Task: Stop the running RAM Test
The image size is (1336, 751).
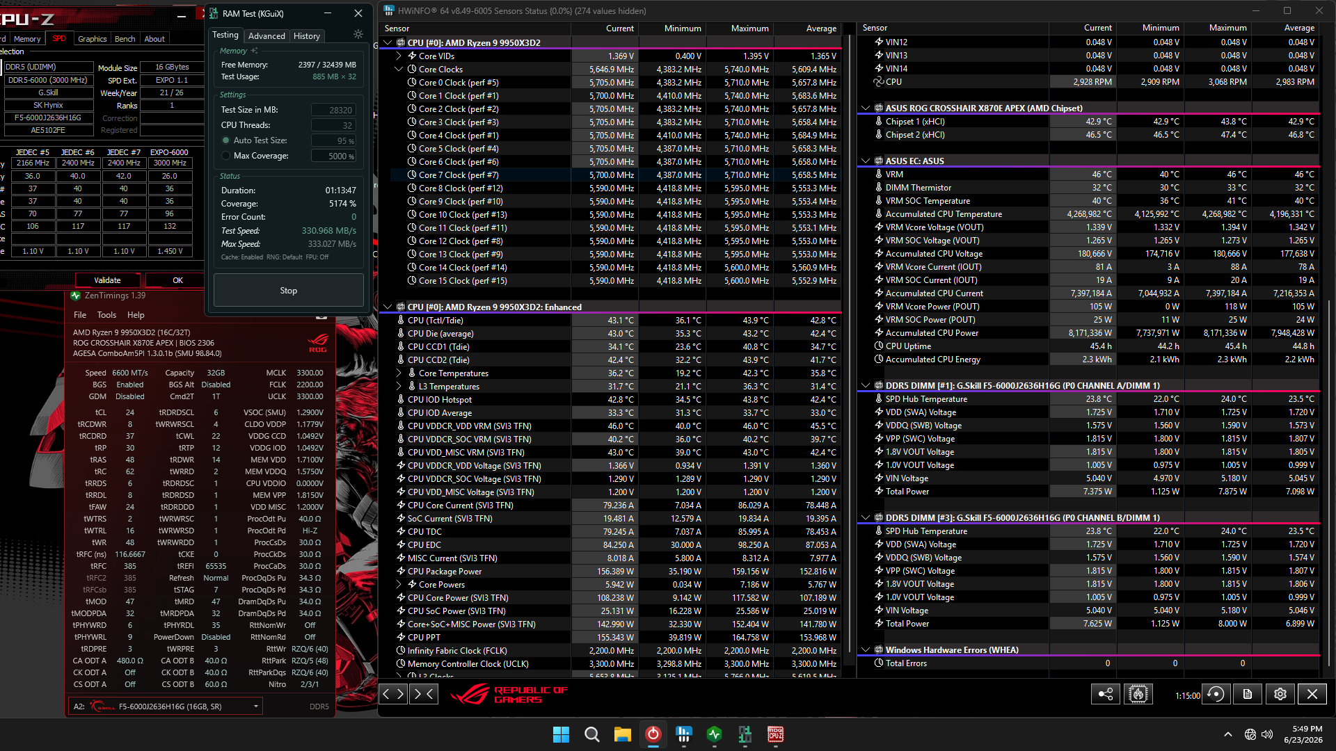Action: pyautogui.click(x=288, y=291)
